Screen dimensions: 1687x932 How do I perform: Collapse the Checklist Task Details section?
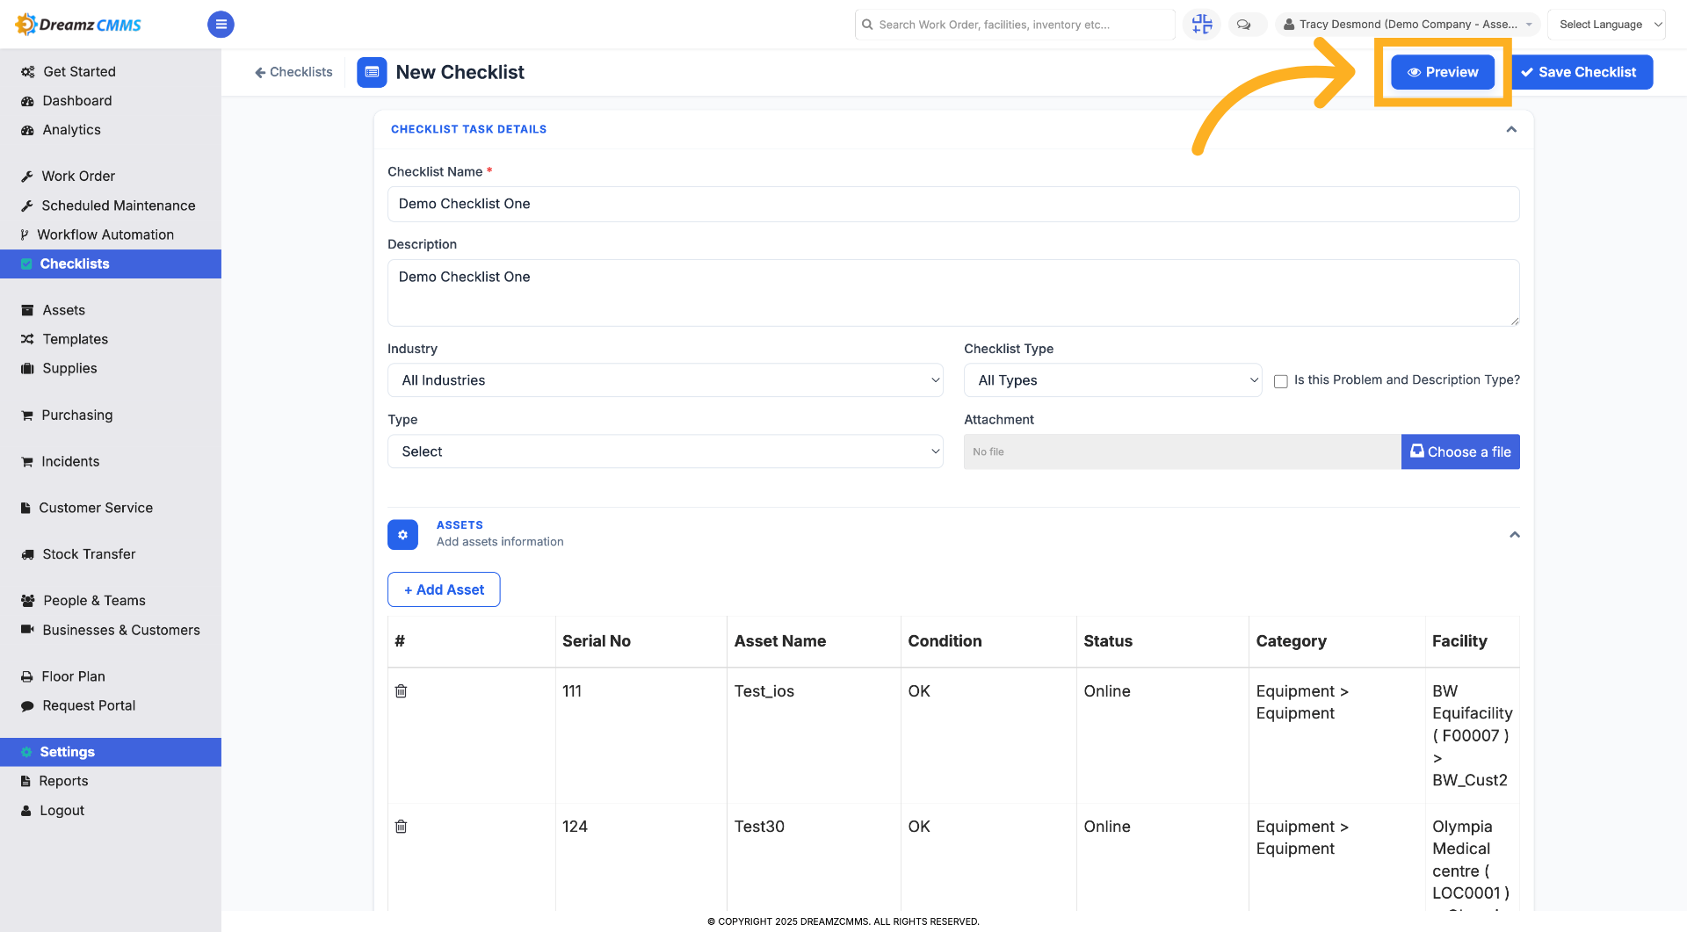pyautogui.click(x=1511, y=129)
